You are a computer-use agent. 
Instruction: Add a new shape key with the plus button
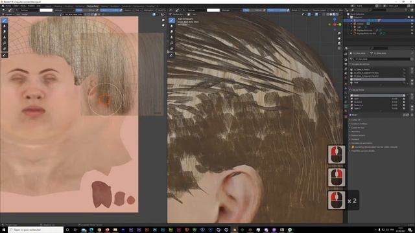click(x=412, y=95)
